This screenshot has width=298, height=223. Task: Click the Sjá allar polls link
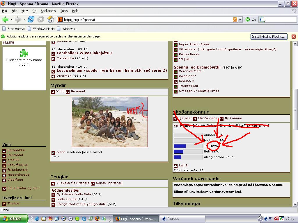point(185,118)
